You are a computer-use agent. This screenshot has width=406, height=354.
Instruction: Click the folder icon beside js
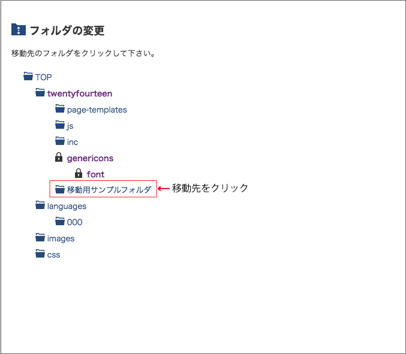60,125
